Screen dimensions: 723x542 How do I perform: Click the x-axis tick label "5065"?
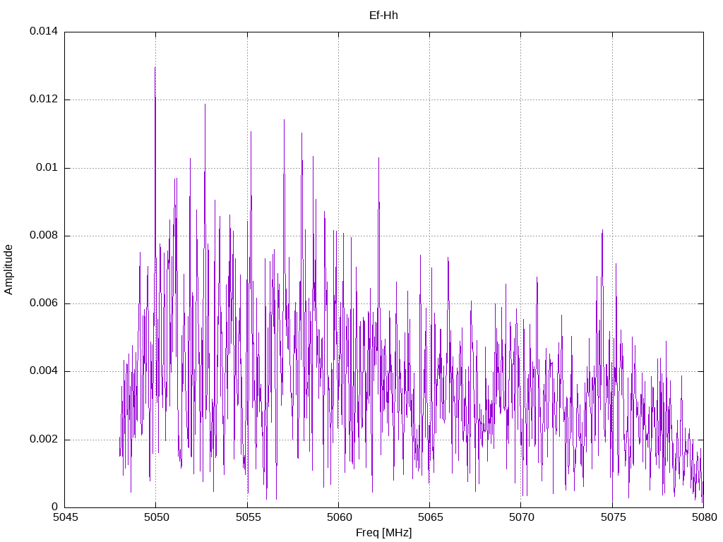click(431, 517)
